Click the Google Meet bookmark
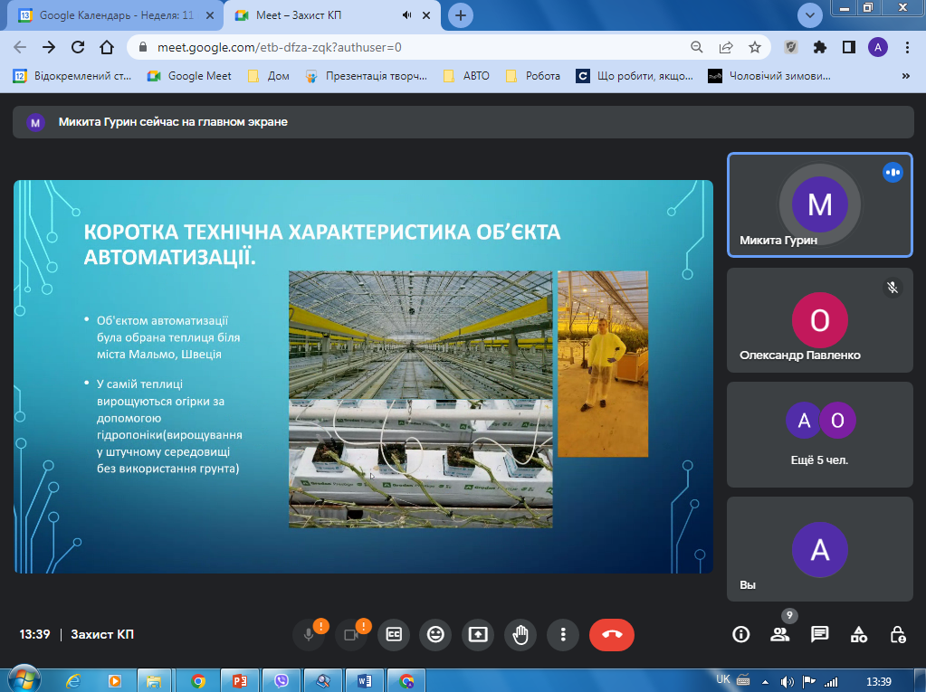926x692 pixels. click(x=189, y=76)
